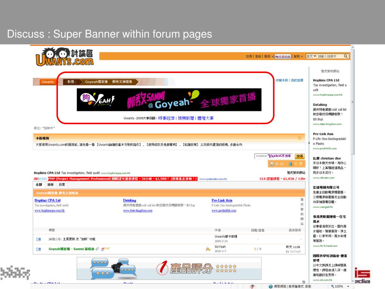Image resolution: width=385 pixels, height=289 pixels.
Task: Click the 我的話題 my topics link
Action: (297, 81)
